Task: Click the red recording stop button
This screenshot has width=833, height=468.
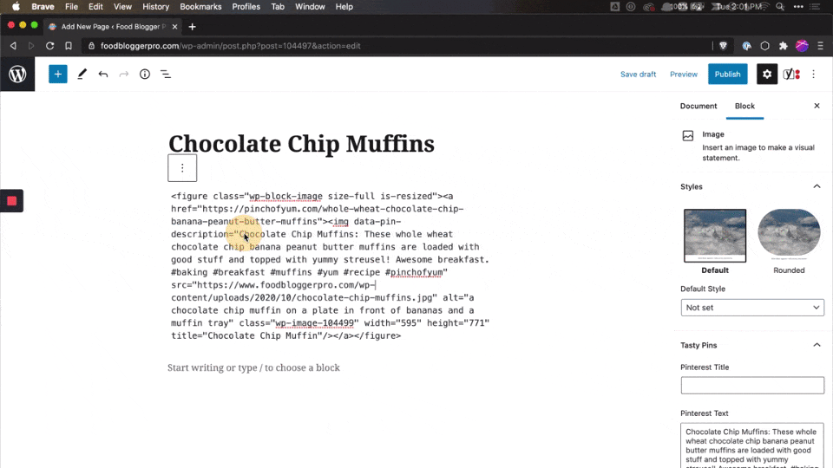Action: (11, 201)
